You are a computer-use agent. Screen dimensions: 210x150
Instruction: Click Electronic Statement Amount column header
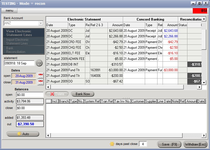tap(115, 25)
